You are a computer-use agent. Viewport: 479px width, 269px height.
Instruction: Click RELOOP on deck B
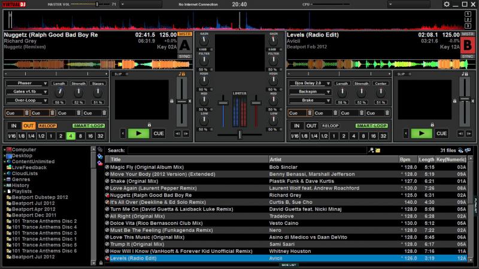tap(331, 126)
